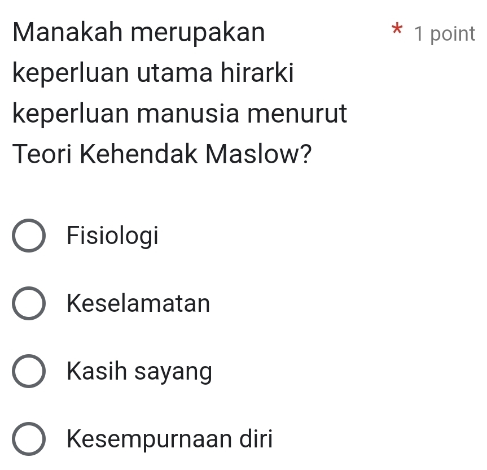Click the 'Teori Kehendak Maslow?' text line
This screenshot has height=470, width=487.
(164, 154)
